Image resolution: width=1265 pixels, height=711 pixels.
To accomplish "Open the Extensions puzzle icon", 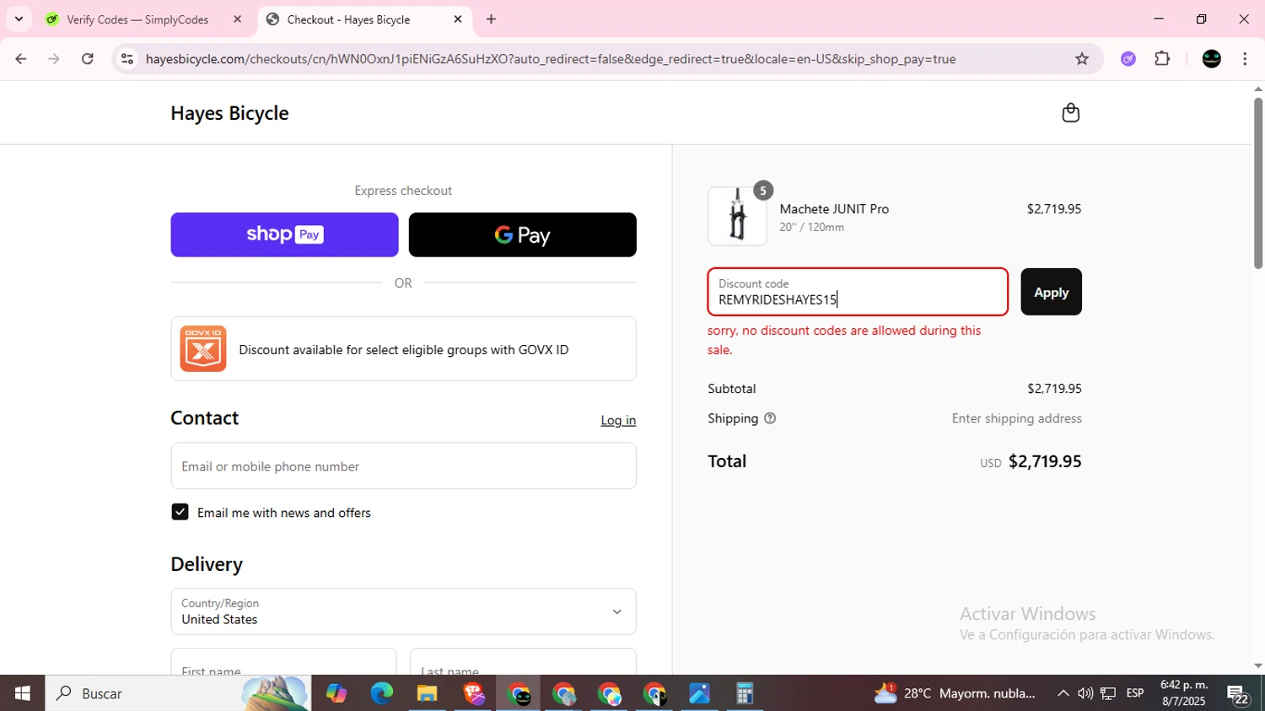I will (x=1162, y=59).
